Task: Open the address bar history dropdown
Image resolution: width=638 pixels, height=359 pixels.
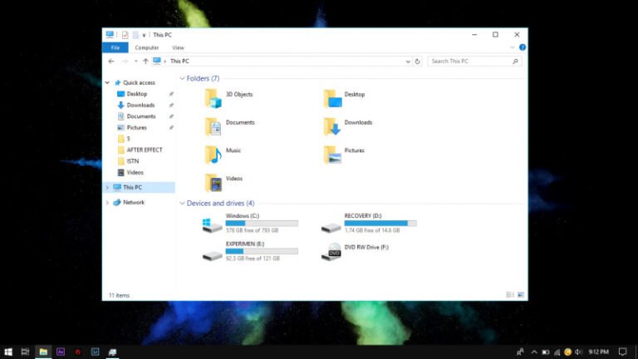Action: [408, 61]
